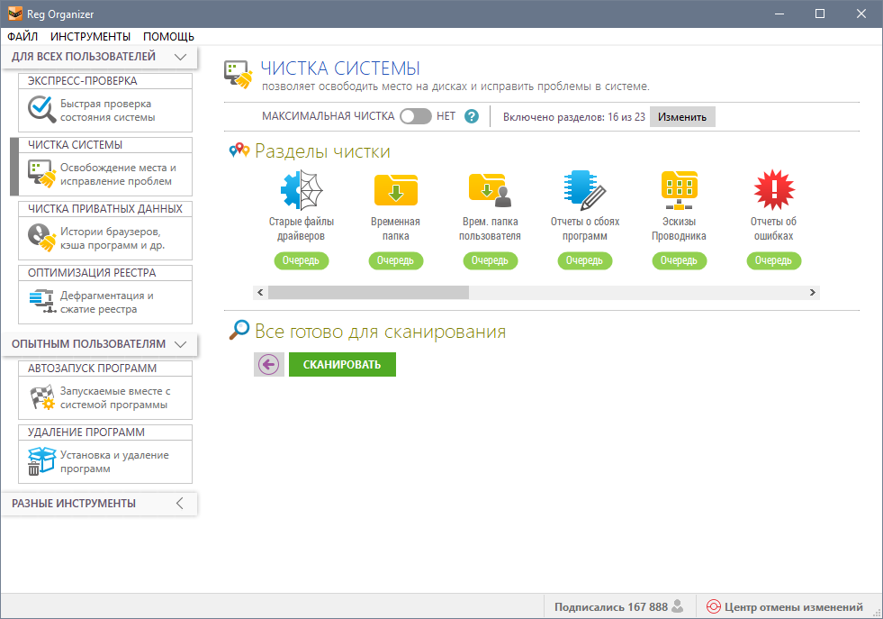Click text Запускаемые вместе с системой программы
The width and height of the screenshot is (883, 619).
pos(115,398)
